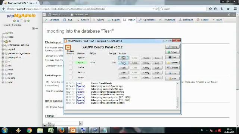239x134 pixels.
Task: Go to Firefox home page icon
Action: pos(228,9)
